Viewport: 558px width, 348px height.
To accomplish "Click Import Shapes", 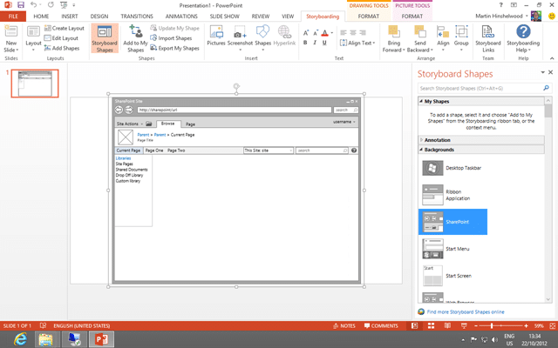I will pos(171,38).
